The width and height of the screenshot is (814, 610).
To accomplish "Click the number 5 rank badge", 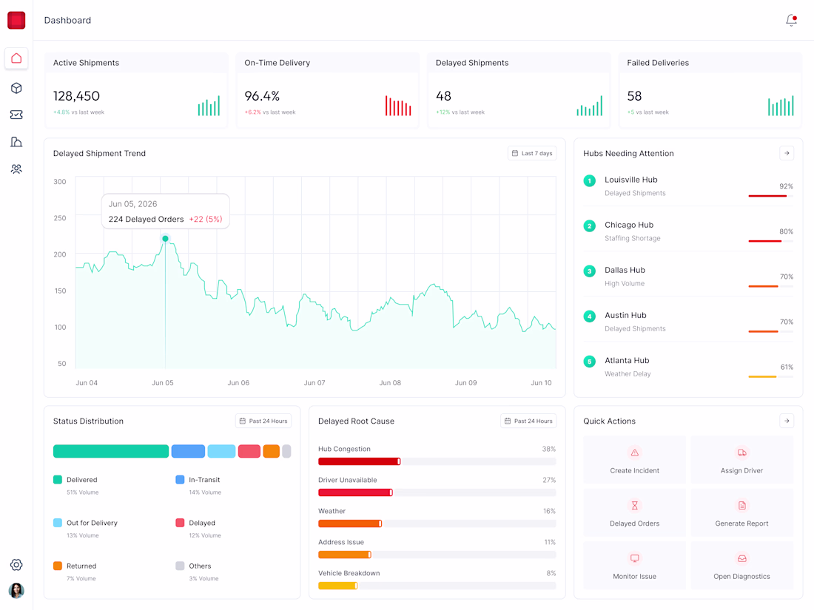I will pyautogui.click(x=589, y=361).
